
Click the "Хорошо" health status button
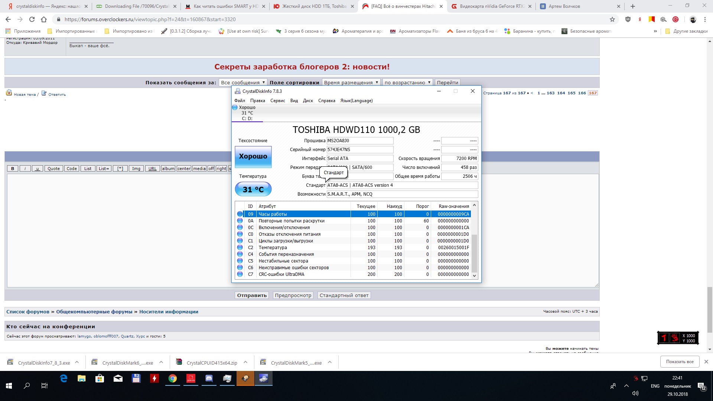(253, 157)
